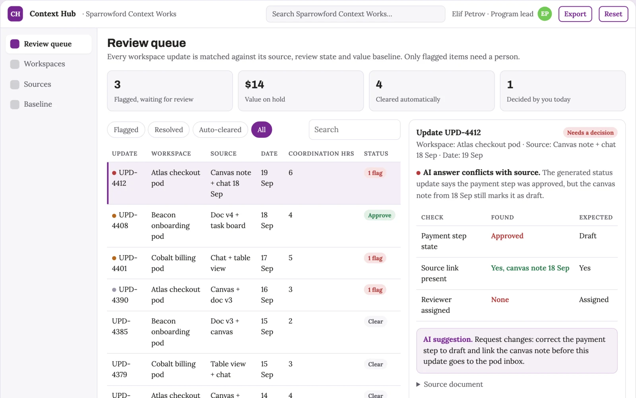
Task: Click 'Chat + table view' source cell
Action: [230, 263]
